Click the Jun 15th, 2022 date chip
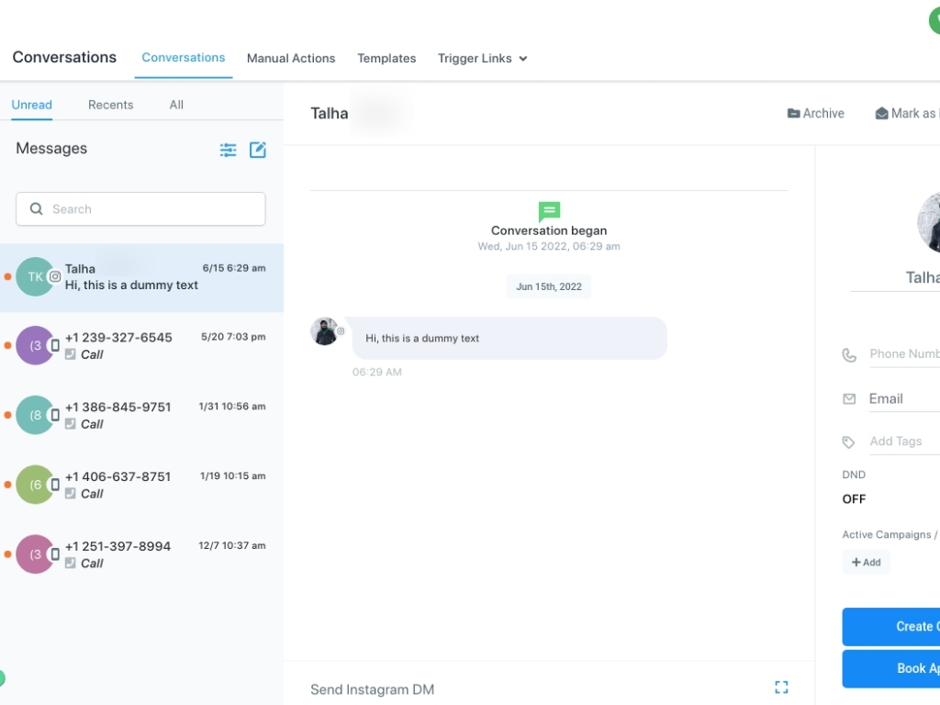Screen dimensions: 940x705 (549, 286)
